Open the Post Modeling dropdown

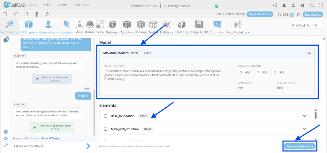(238, 27)
